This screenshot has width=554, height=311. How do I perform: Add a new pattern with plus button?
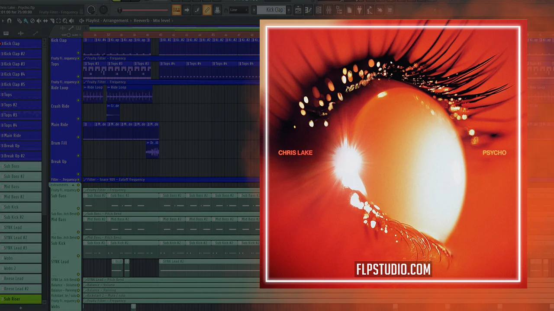pyautogui.click(x=288, y=10)
